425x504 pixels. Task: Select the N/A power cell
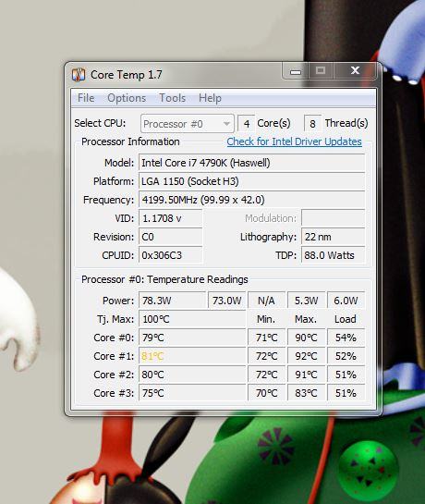pyautogui.click(x=267, y=301)
